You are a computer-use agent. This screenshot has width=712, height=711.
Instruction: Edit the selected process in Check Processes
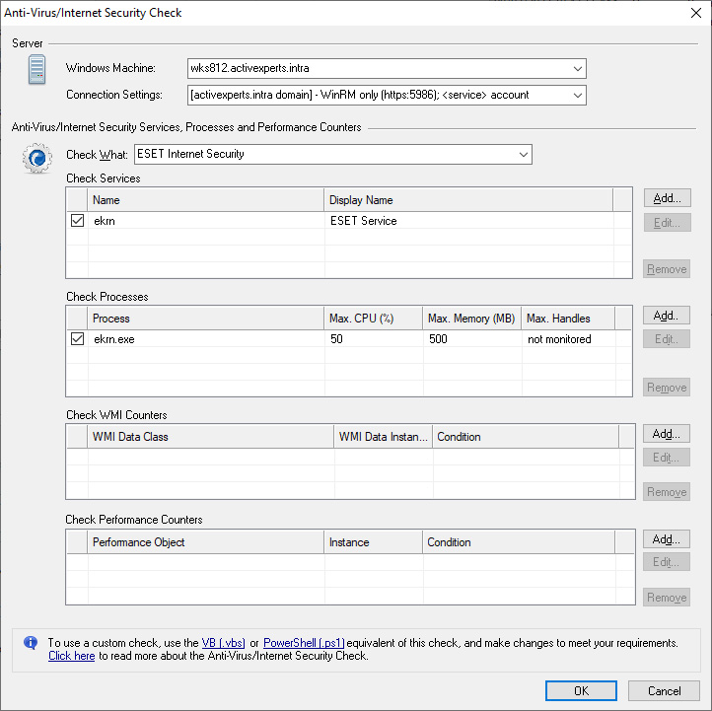tap(666, 338)
